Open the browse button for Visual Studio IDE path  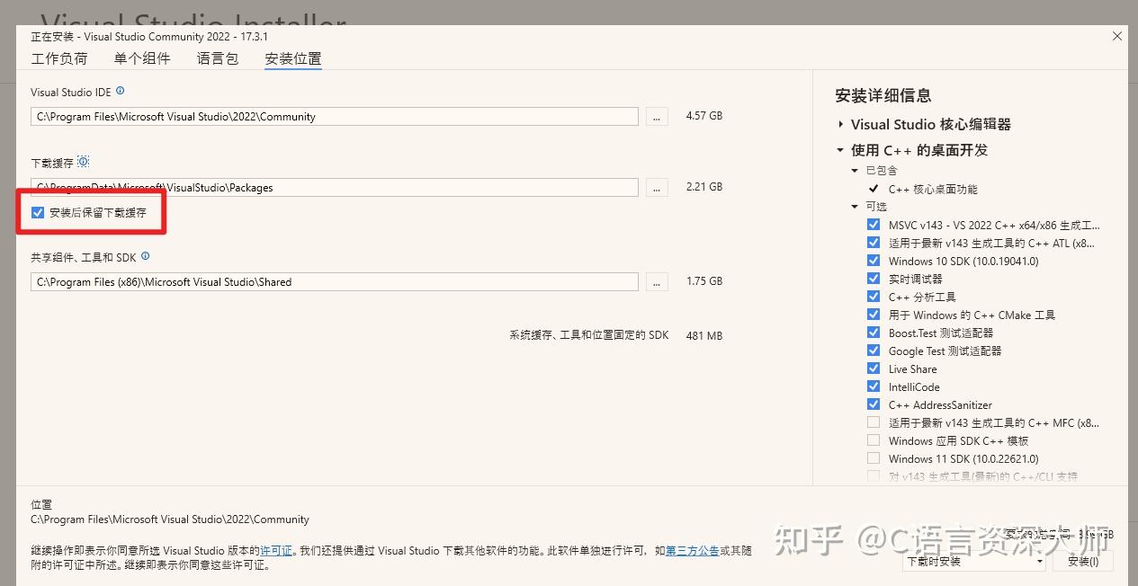pyautogui.click(x=656, y=116)
